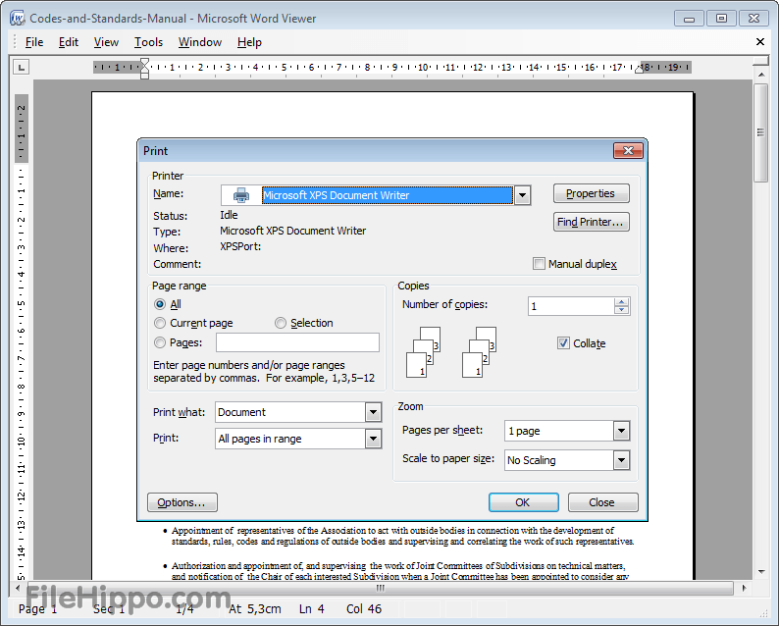This screenshot has height=626, width=779.
Task: Open print Options
Action: point(182,502)
